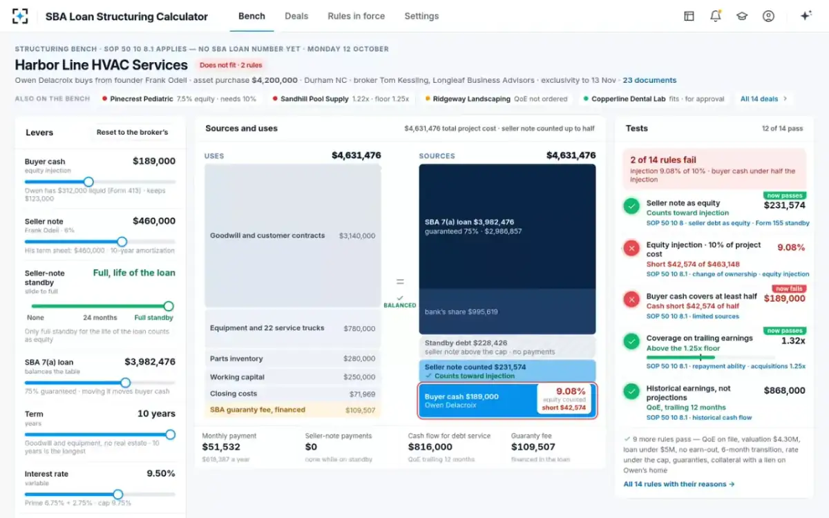Switch to Copperline Dental Lab deal
The image size is (829, 518).
click(653, 99)
